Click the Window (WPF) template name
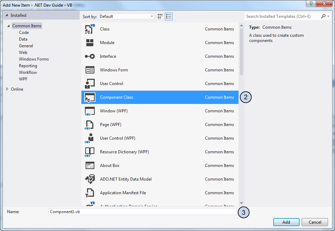Screen dimensions: 335x231 click(x=114, y=111)
